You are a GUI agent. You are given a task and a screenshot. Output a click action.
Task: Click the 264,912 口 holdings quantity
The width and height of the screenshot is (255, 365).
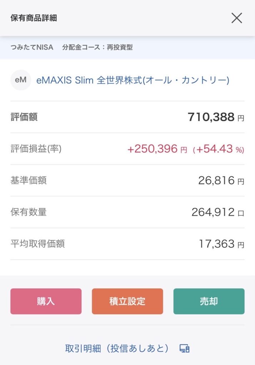217,212
